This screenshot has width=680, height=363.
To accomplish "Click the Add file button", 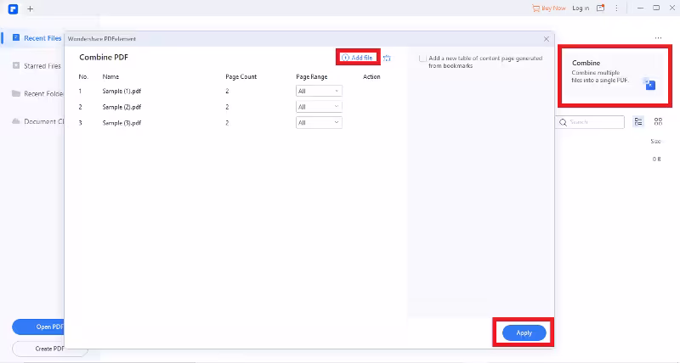I will [x=357, y=58].
